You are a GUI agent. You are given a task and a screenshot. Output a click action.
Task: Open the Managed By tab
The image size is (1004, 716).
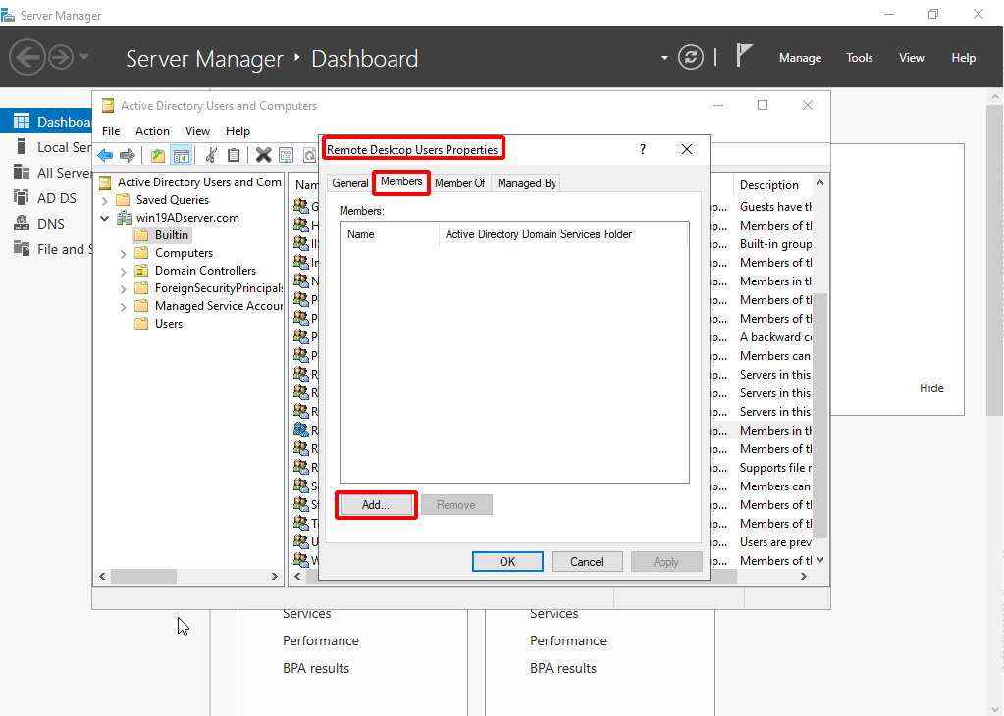click(526, 183)
